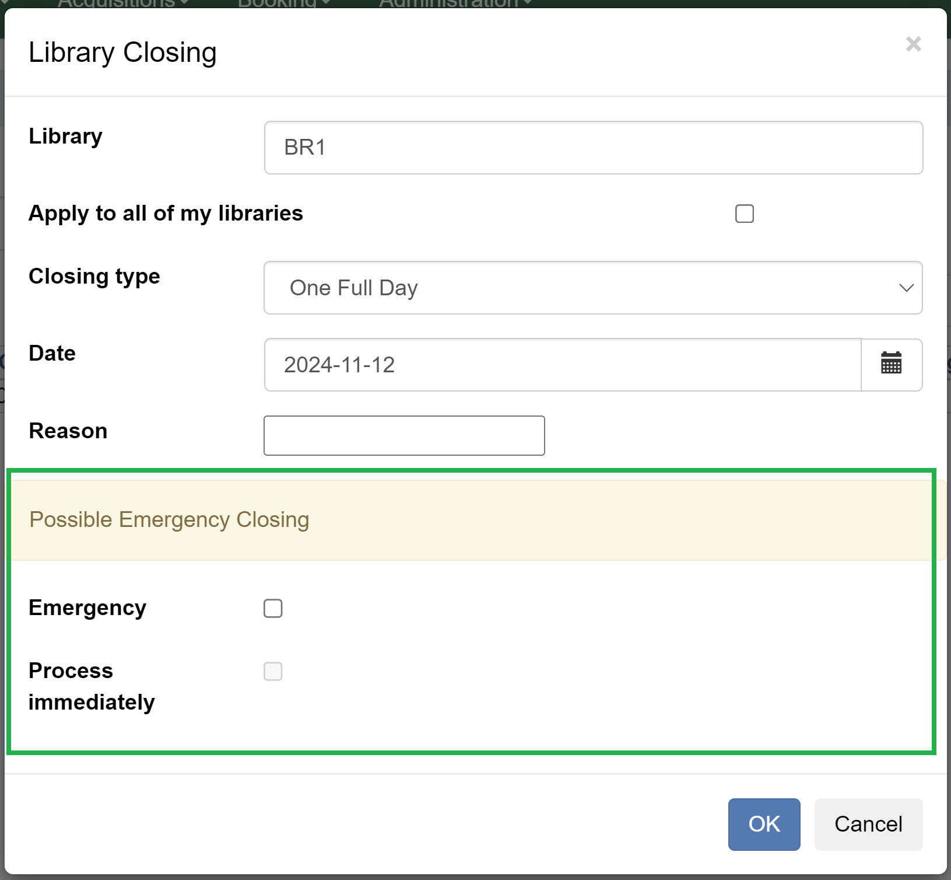Close the Library Closing dialog with the X
Image resolution: width=951 pixels, height=880 pixels.
pyautogui.click(x=913, y=44)
